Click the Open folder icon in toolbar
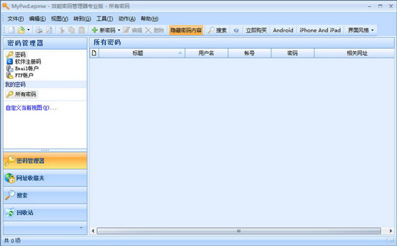397x246 pixels. click(21, 31)
